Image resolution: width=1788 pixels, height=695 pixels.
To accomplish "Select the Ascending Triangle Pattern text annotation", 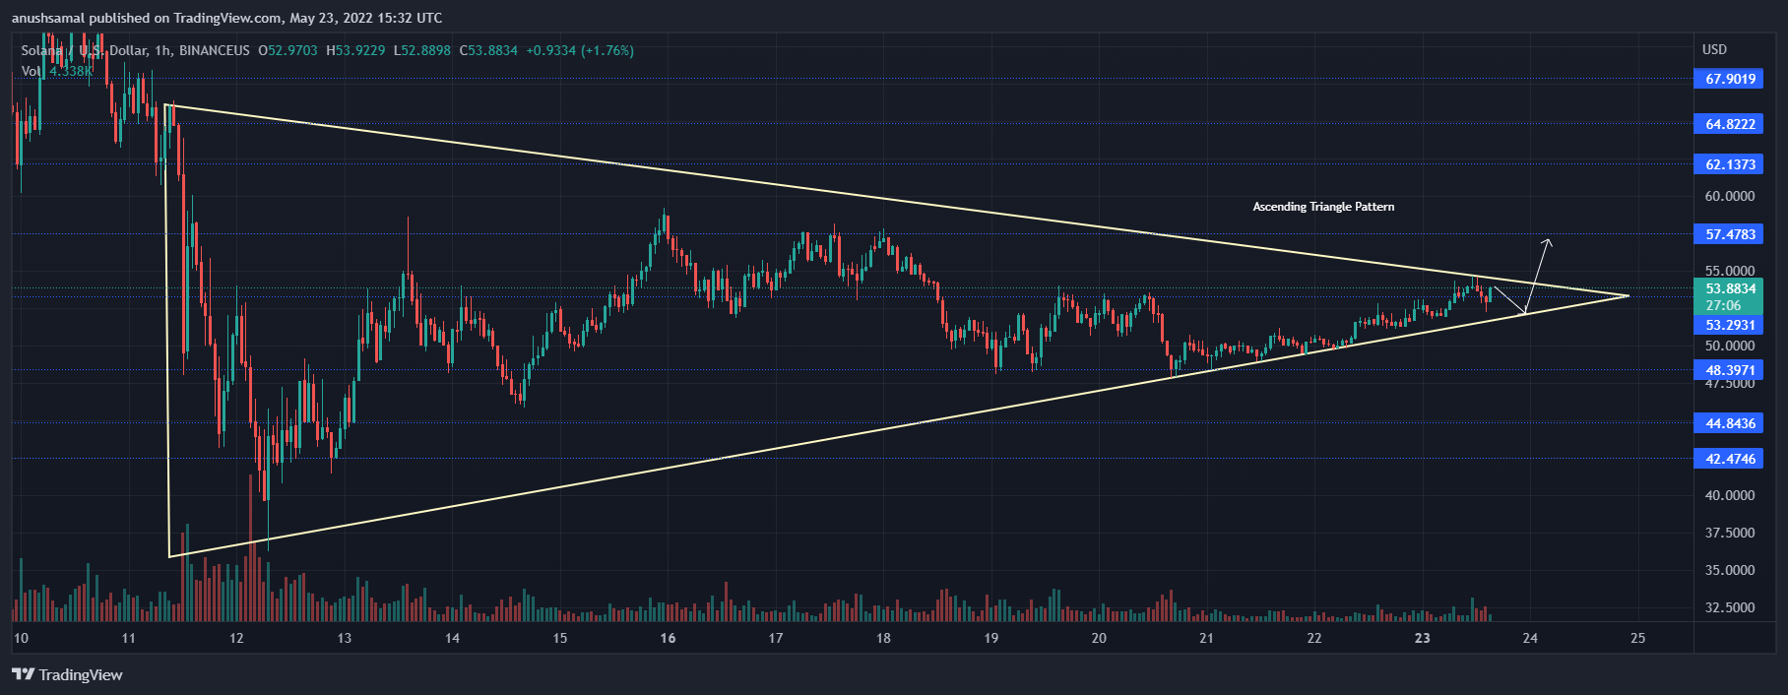I will click(1322, 207).
